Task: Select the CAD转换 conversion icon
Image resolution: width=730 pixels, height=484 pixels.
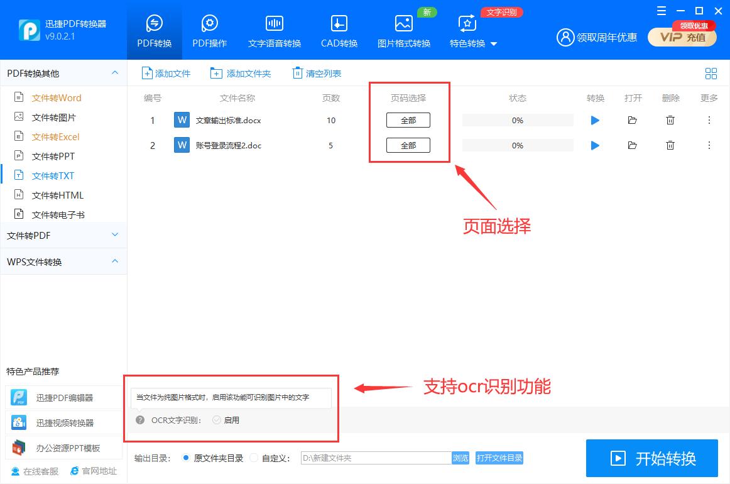Action: tap(339, 28)
